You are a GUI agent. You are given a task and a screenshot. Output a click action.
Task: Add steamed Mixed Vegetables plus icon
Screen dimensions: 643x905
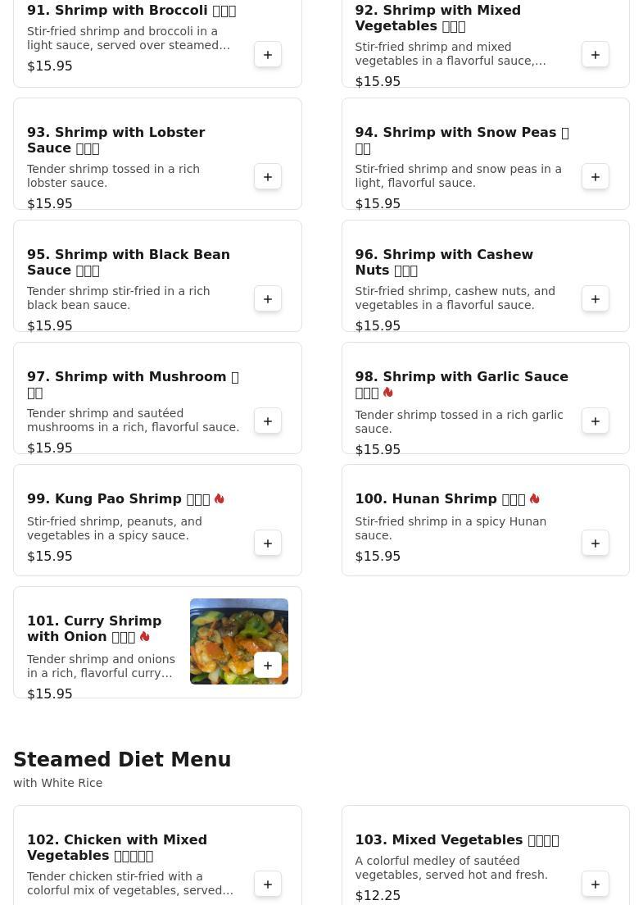pos(595,885)
